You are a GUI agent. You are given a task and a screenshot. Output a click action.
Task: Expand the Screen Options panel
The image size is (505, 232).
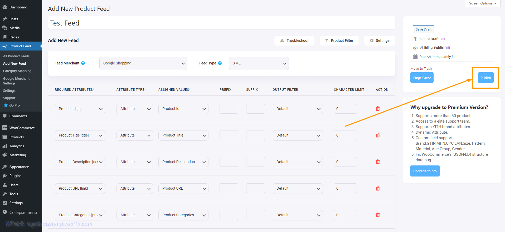coord(482,3)
